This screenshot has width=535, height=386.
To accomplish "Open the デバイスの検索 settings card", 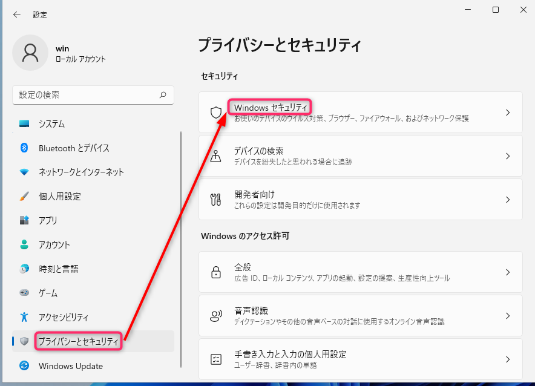I will coord(361,156).
